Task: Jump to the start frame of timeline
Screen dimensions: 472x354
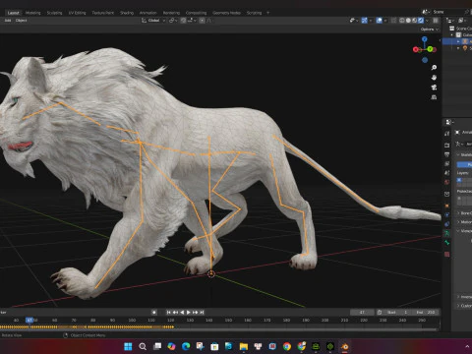Action: pos(168,313)
